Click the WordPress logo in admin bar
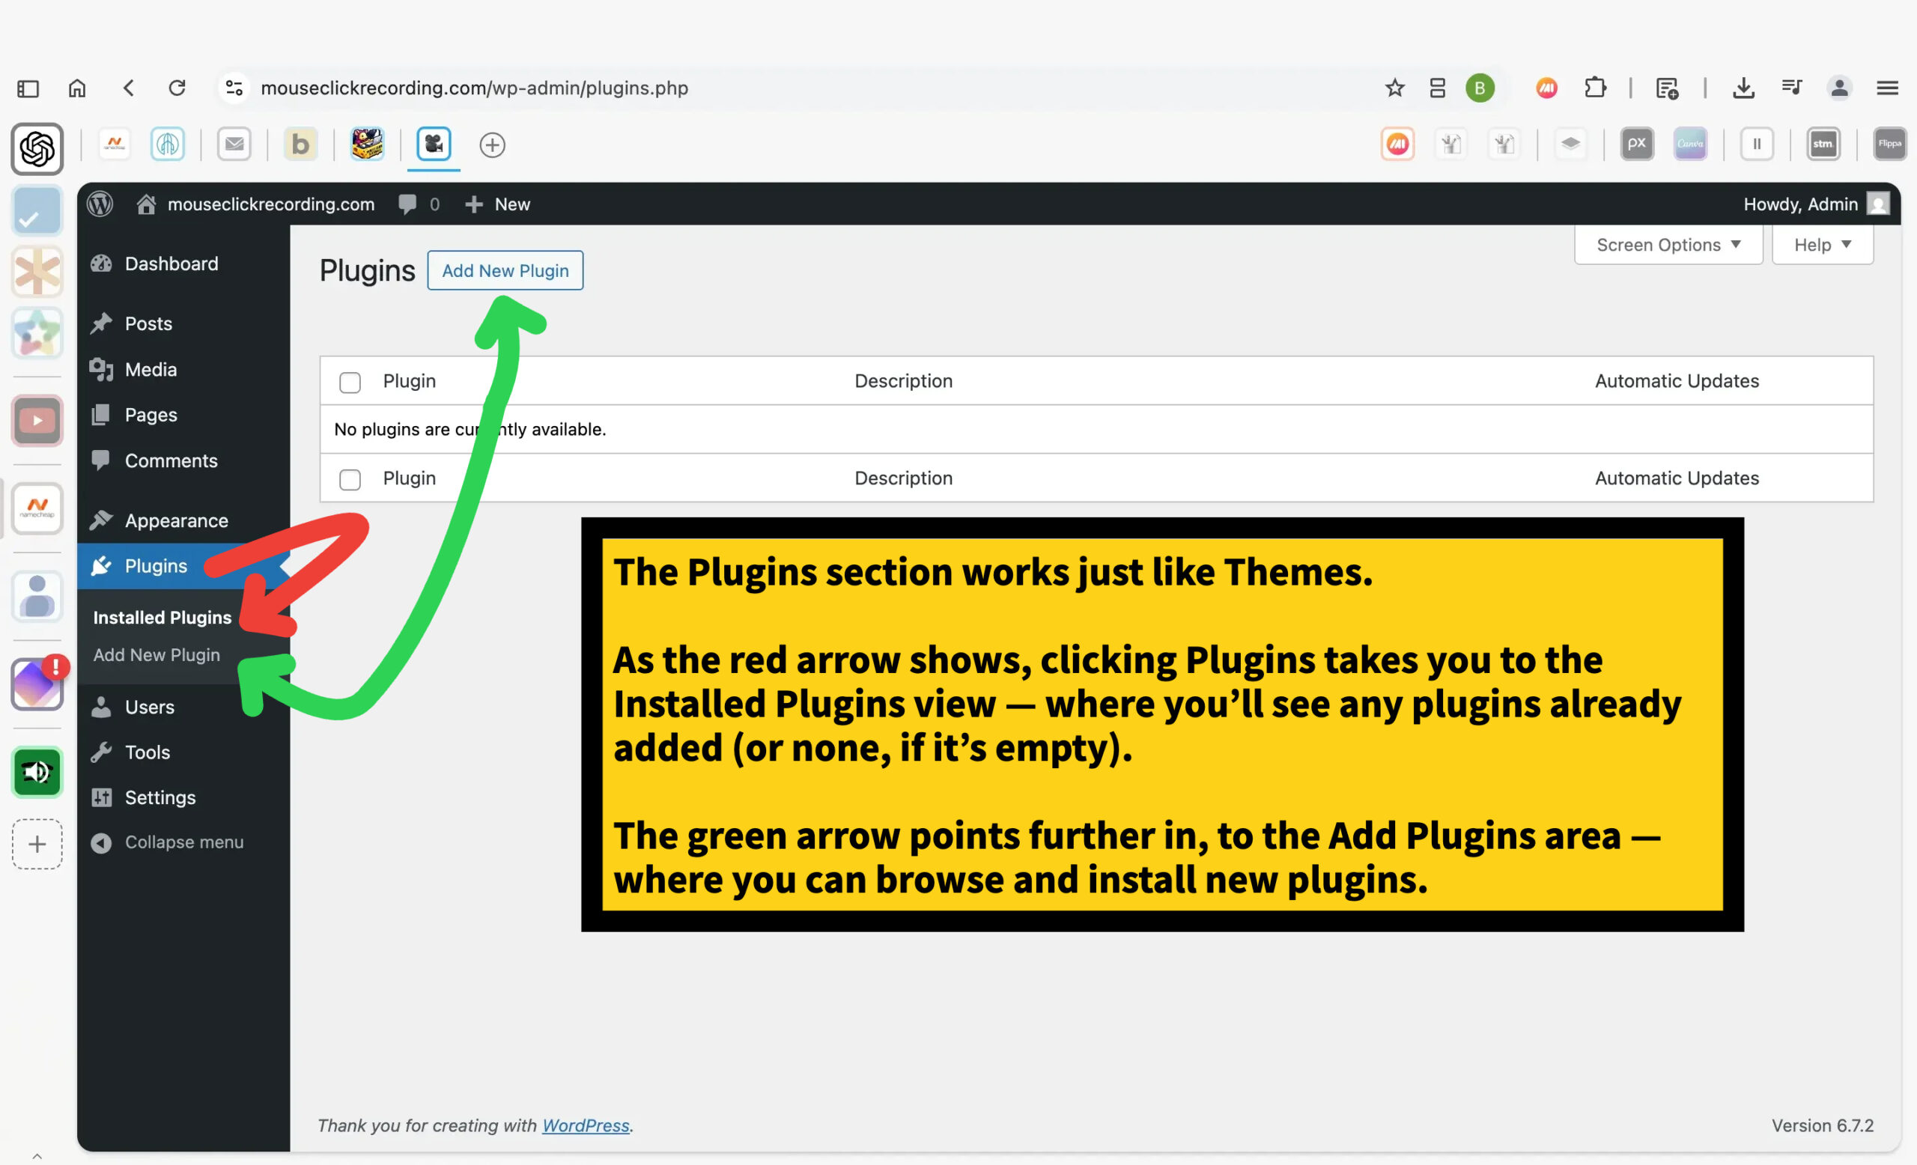Viewport: 1917px width, 1165px height. pos(100,204)
